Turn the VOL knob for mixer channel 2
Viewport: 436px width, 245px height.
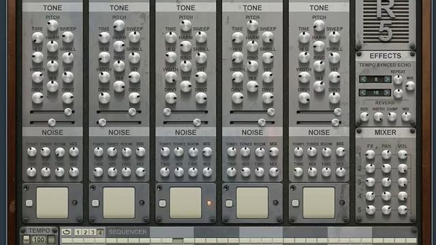tap(403, 168)
